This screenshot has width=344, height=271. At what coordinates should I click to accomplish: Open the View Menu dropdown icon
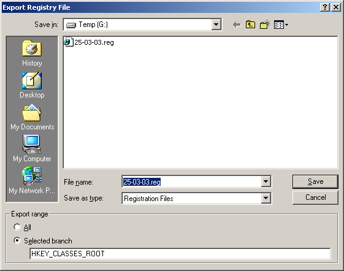click(281, 25)
